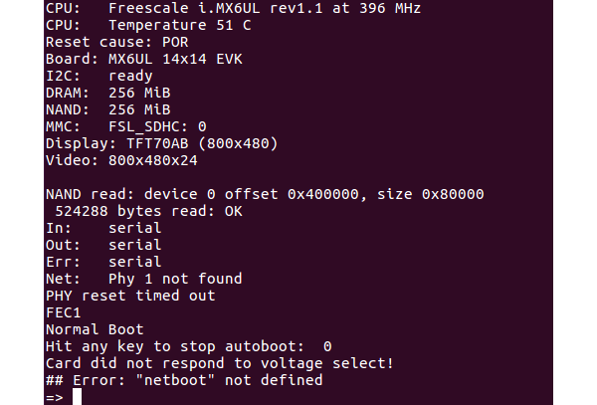Click the "Normal Boot" text line
Viewport: 597px width, 405px height.
coord(95,329)
